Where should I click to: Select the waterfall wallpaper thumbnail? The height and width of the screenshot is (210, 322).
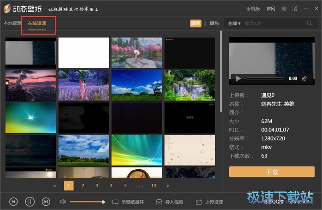(x=189, y=85)
